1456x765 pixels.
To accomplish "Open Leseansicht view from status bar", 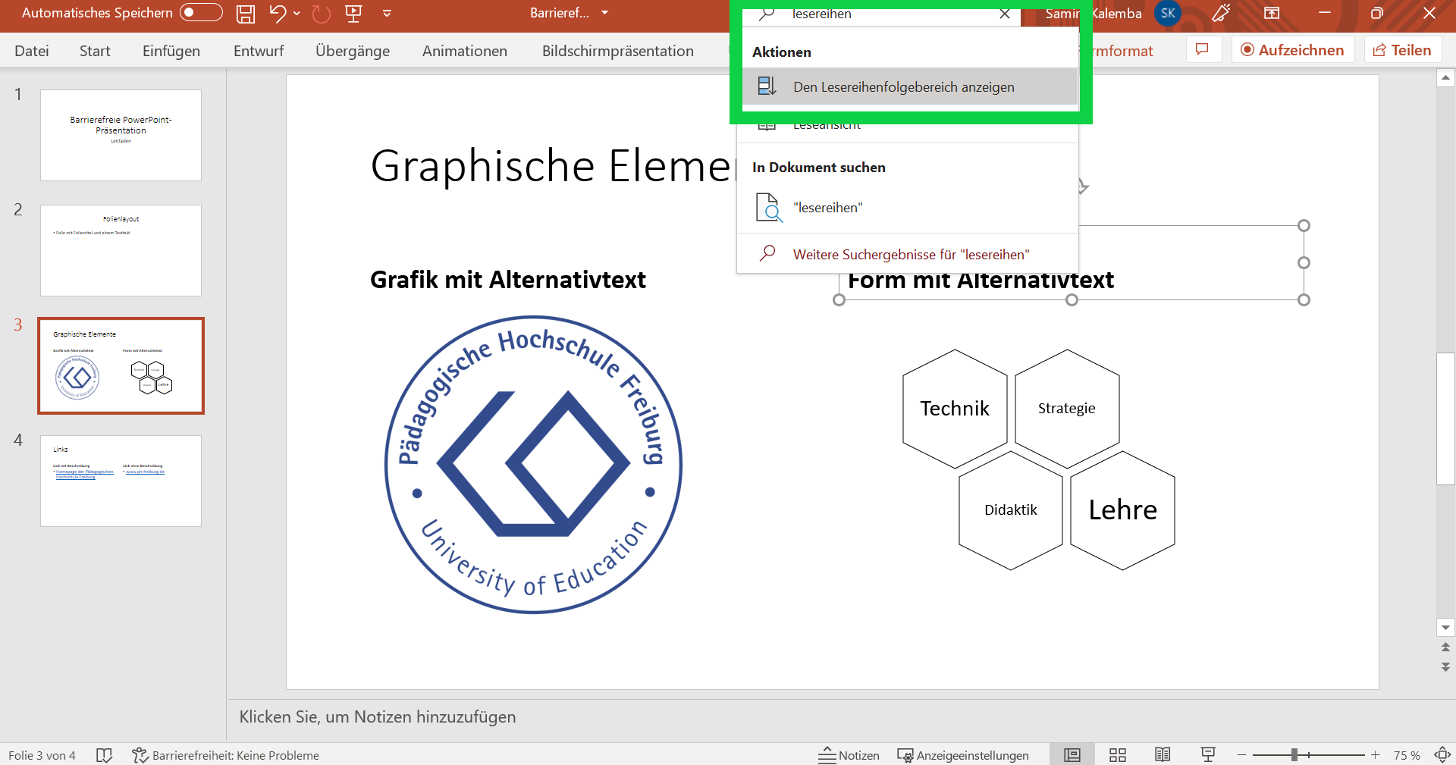I will click(1163, 754).
